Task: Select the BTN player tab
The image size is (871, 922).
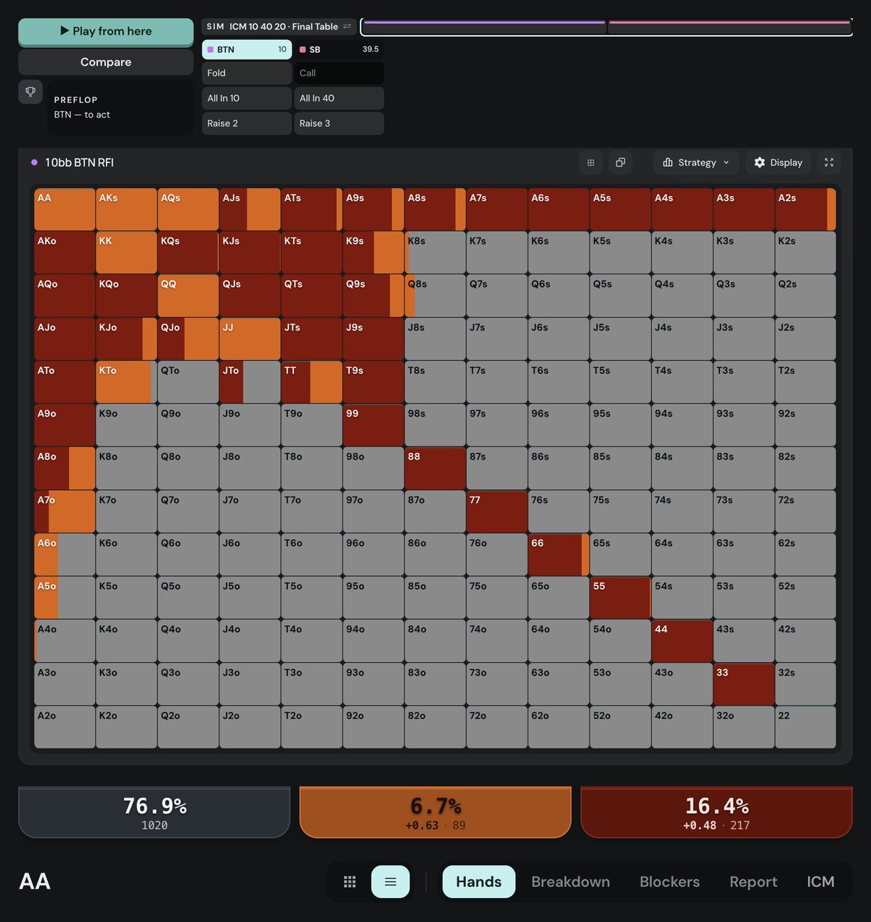Action: coord(247,49)
